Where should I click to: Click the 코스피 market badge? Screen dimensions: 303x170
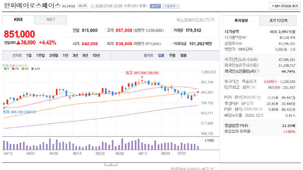click(x=83, y=6)
